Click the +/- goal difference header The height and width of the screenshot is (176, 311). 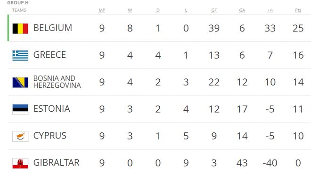[270, 10]
